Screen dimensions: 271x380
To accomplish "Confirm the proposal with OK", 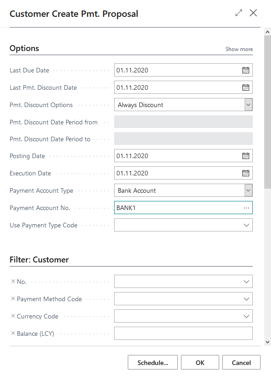I will [x=200, y=362].
